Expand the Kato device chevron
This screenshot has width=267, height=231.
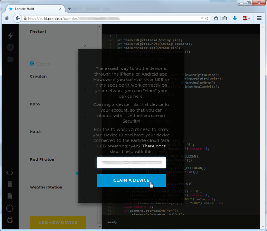click(x=85, y=118)
